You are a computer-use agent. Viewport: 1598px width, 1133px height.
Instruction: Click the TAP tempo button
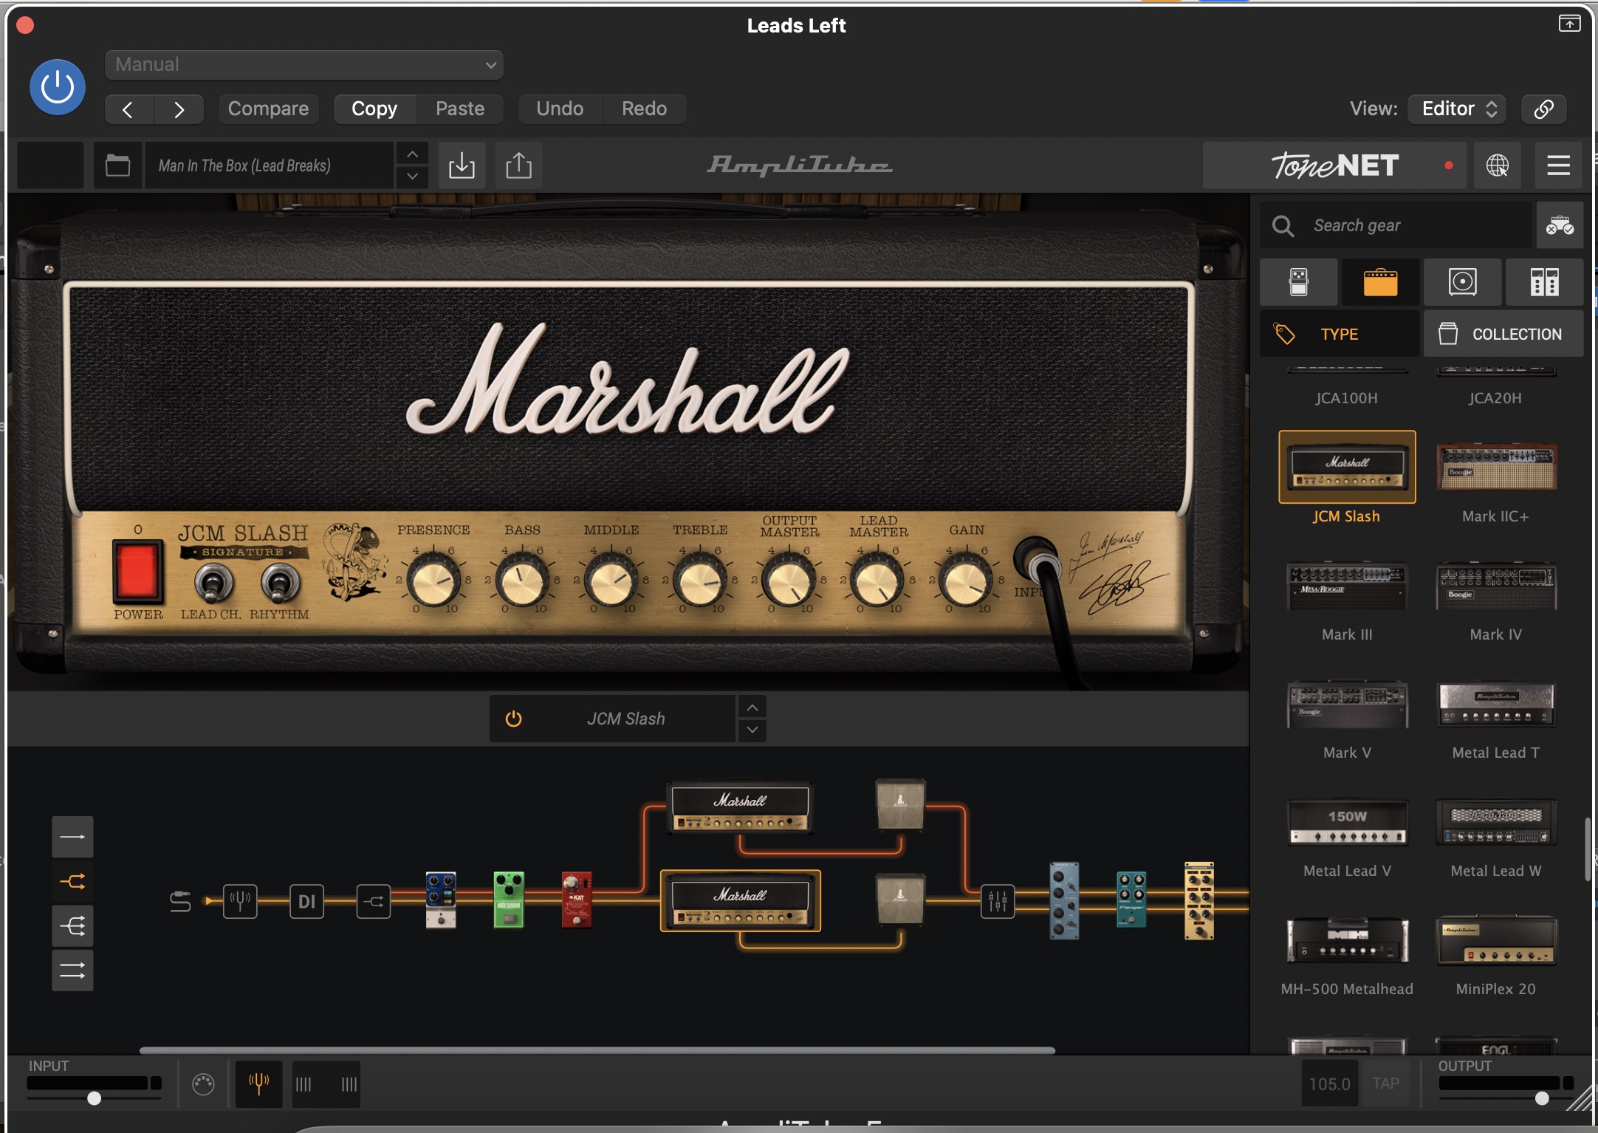(x=1385, y=1084)
